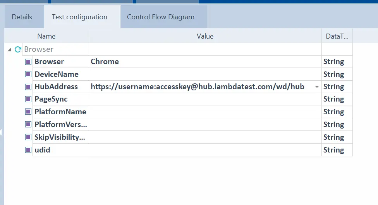Viewport: 378px width, 205px height.
Task: Collapse the Browser configuration group
Action: [9, 50]
